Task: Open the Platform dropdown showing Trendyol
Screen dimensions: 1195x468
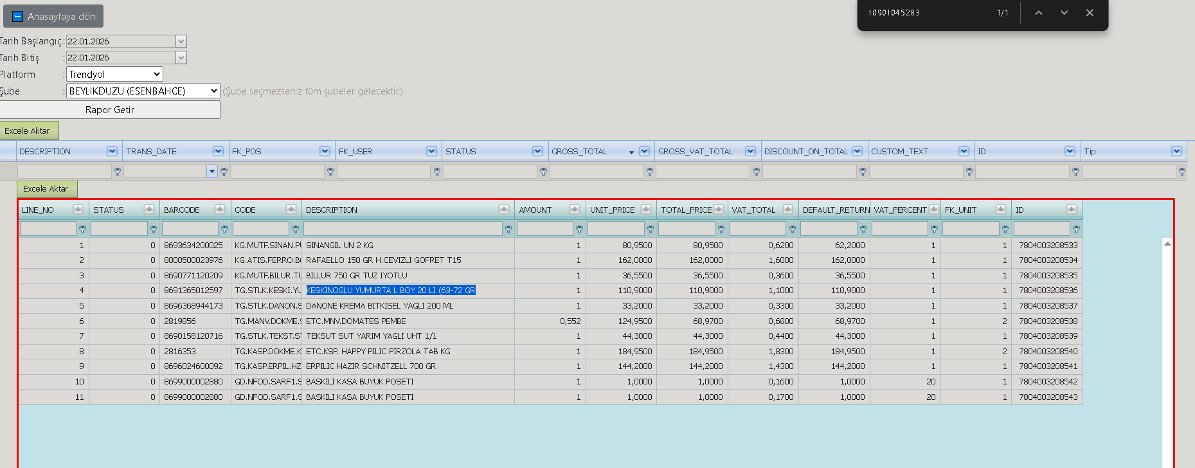Action: [x=114, y=74]
